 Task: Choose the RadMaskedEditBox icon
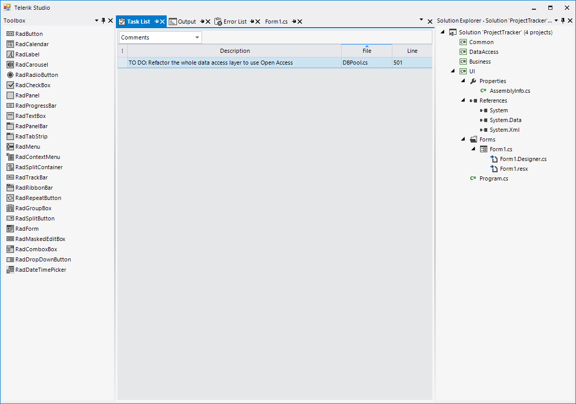10,239
